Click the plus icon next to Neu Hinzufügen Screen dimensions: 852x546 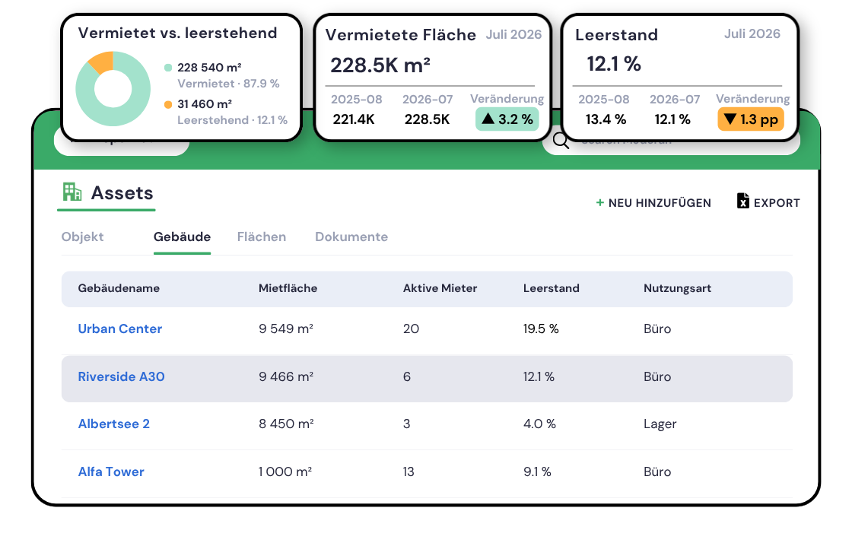pos(600,202)
